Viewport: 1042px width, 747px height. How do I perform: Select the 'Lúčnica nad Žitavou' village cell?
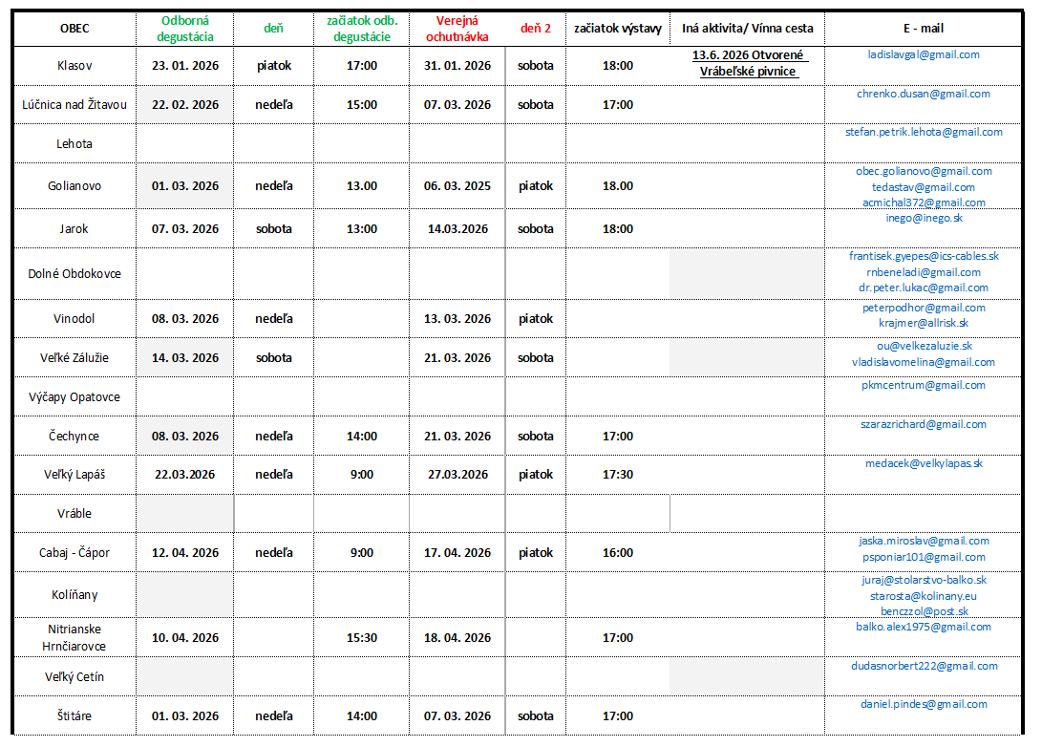tap(74, 105)
